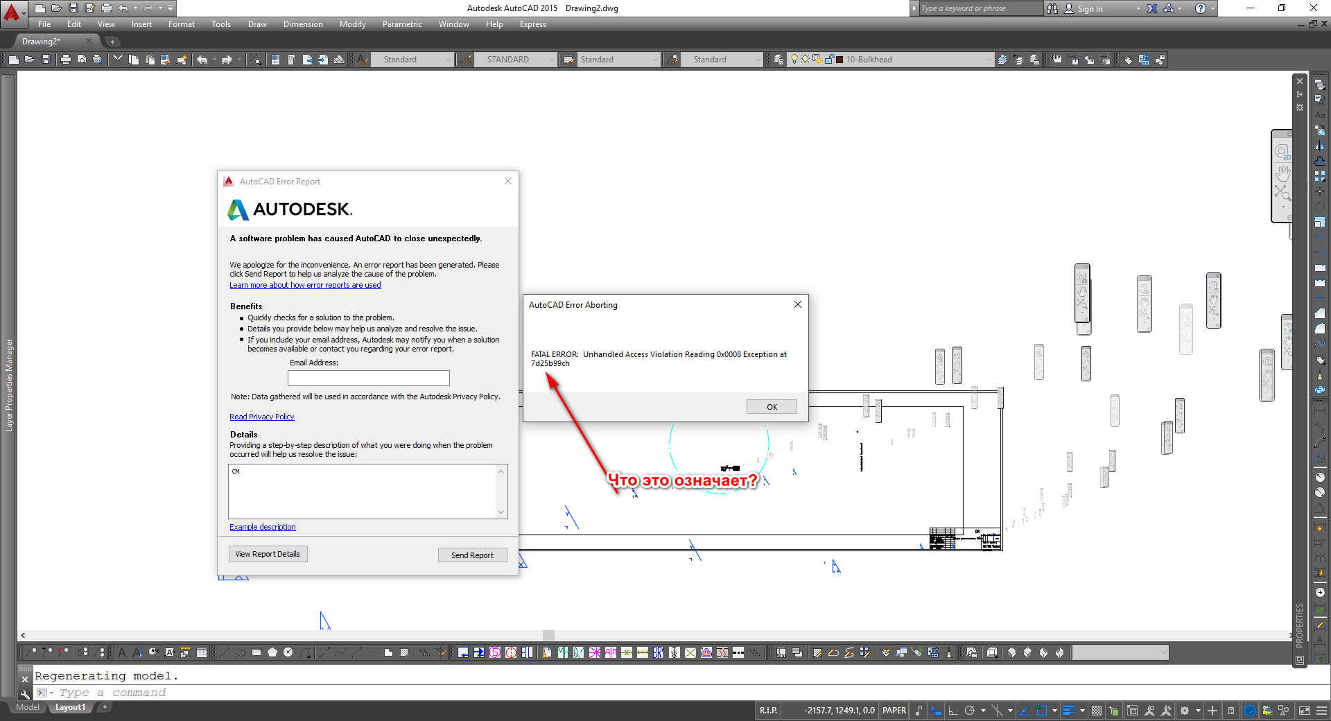Toggle Hardware Acceleration blue circle in status bar

(1250, 711)
